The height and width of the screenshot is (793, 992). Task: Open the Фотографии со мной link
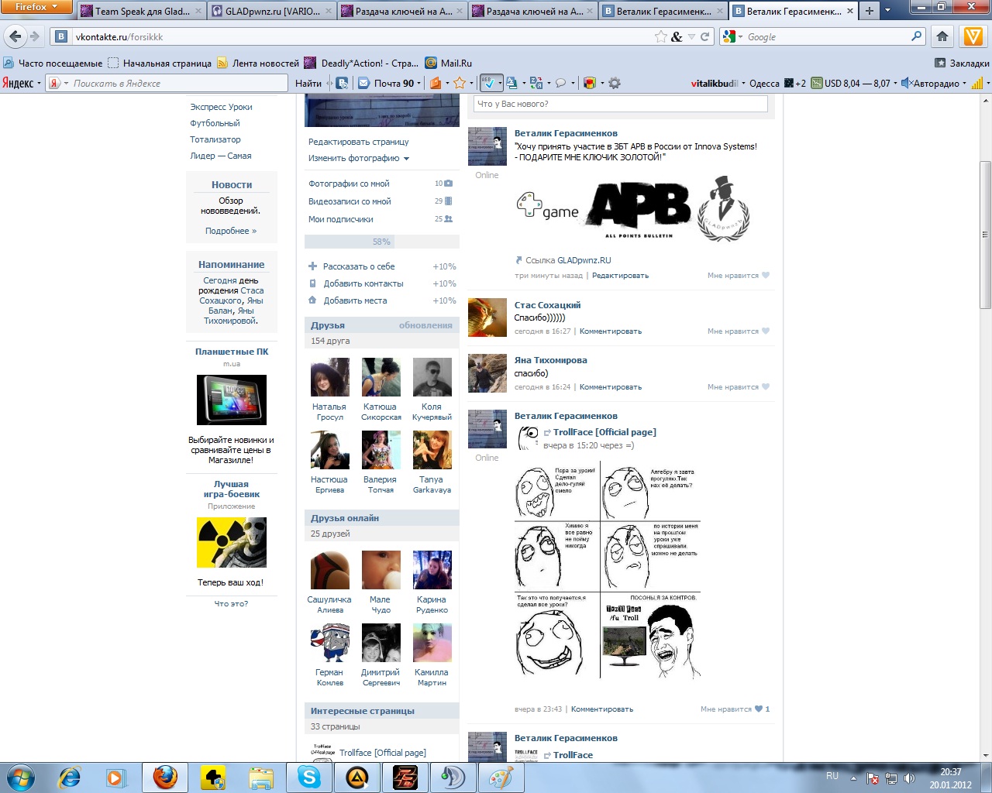(349, 184)
